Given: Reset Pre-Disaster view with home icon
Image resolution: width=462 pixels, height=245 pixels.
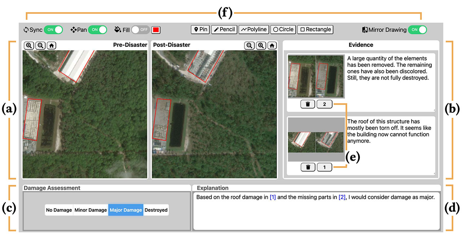Looking at the screenshot, I should [52, 45].
